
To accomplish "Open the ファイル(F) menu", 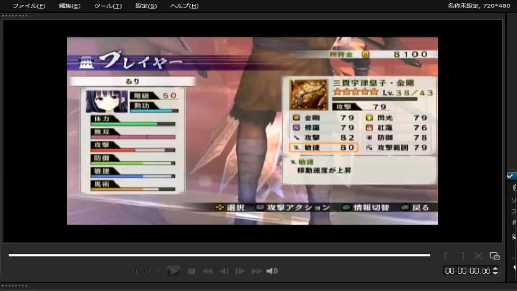I will [x=29, y=6].
